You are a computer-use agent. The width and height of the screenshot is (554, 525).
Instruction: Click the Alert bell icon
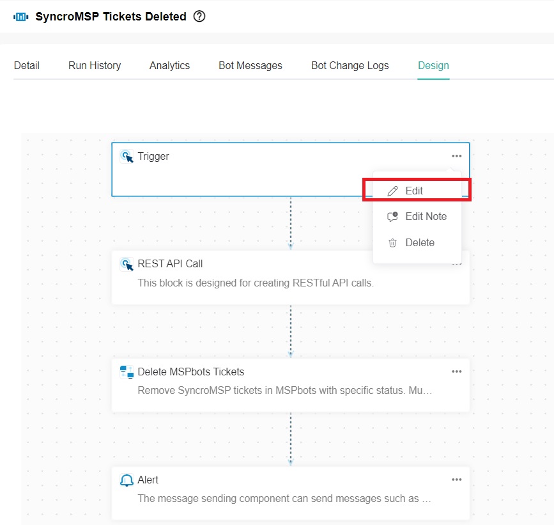click(x=127, y=480)
